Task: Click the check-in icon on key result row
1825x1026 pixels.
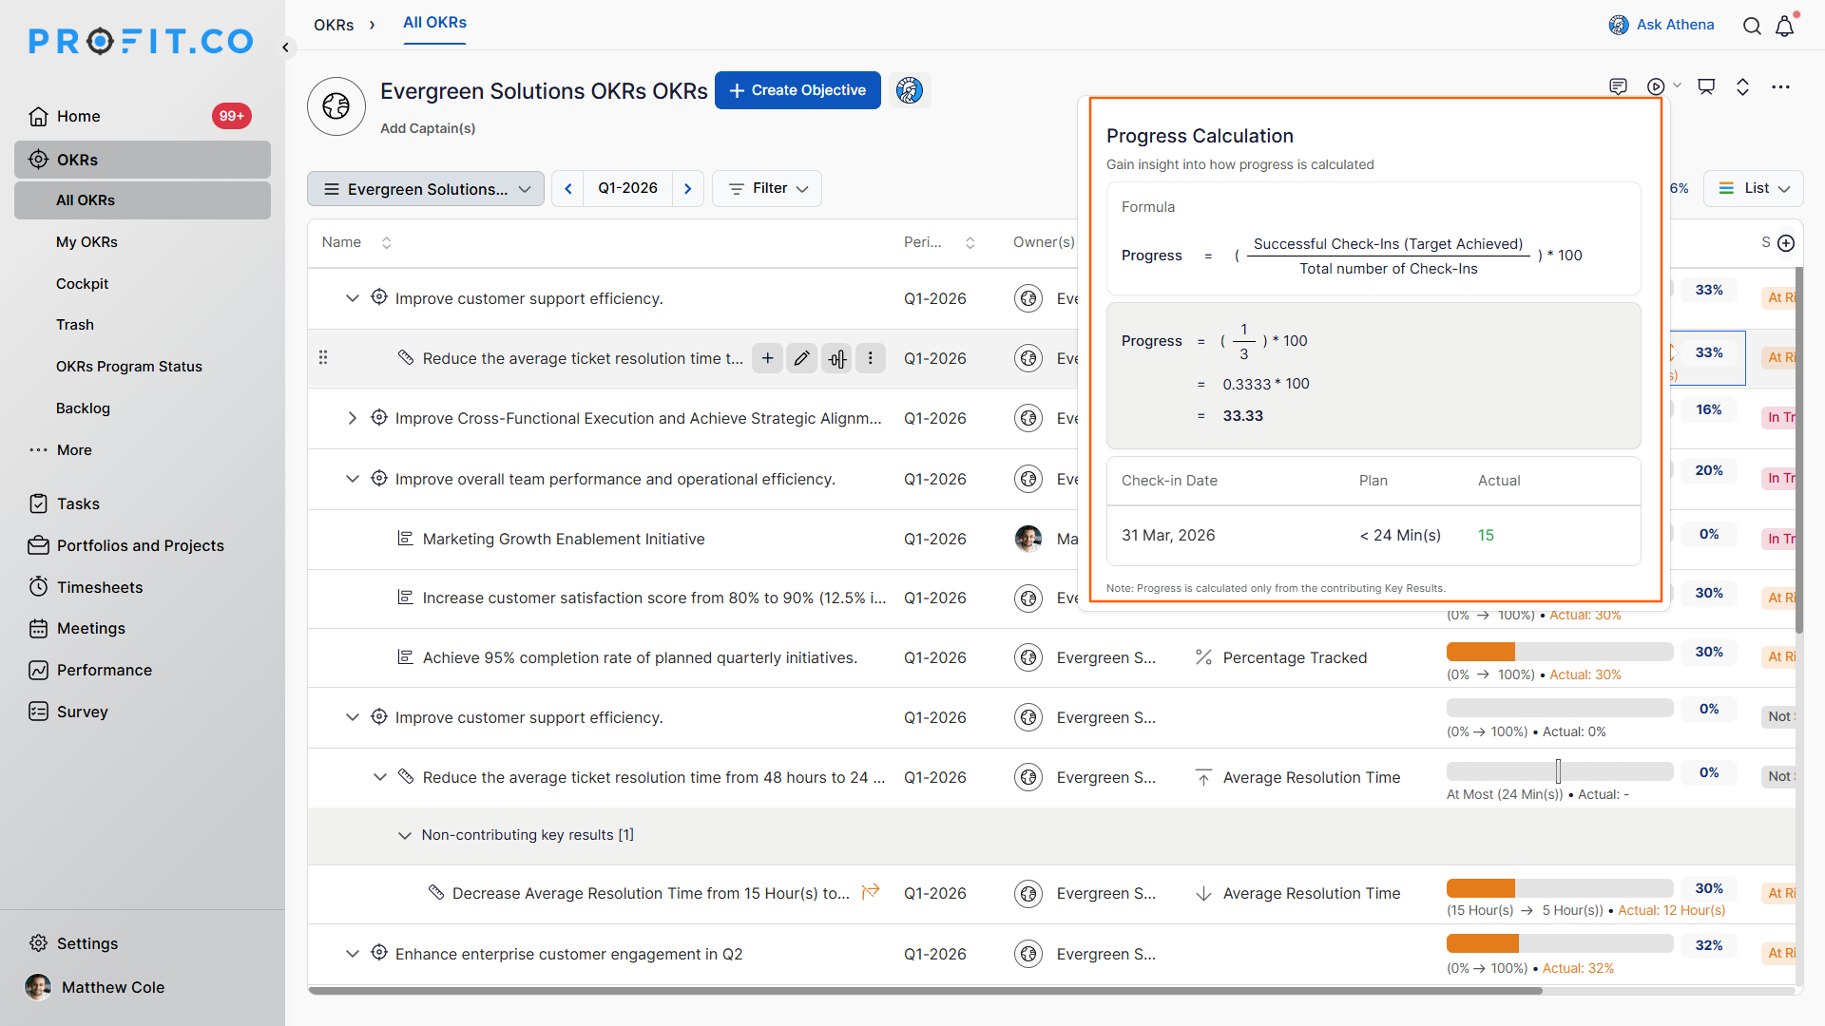Action: pos(836,358)
